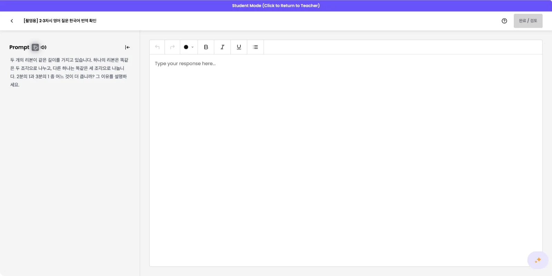Click the assignment title '[촬영용] 2-3차시 영어 질문 한국어 번역 확인'

(60, 21)
